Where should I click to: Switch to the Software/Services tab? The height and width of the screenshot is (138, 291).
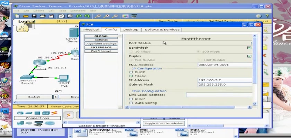(x=162, y=30)
